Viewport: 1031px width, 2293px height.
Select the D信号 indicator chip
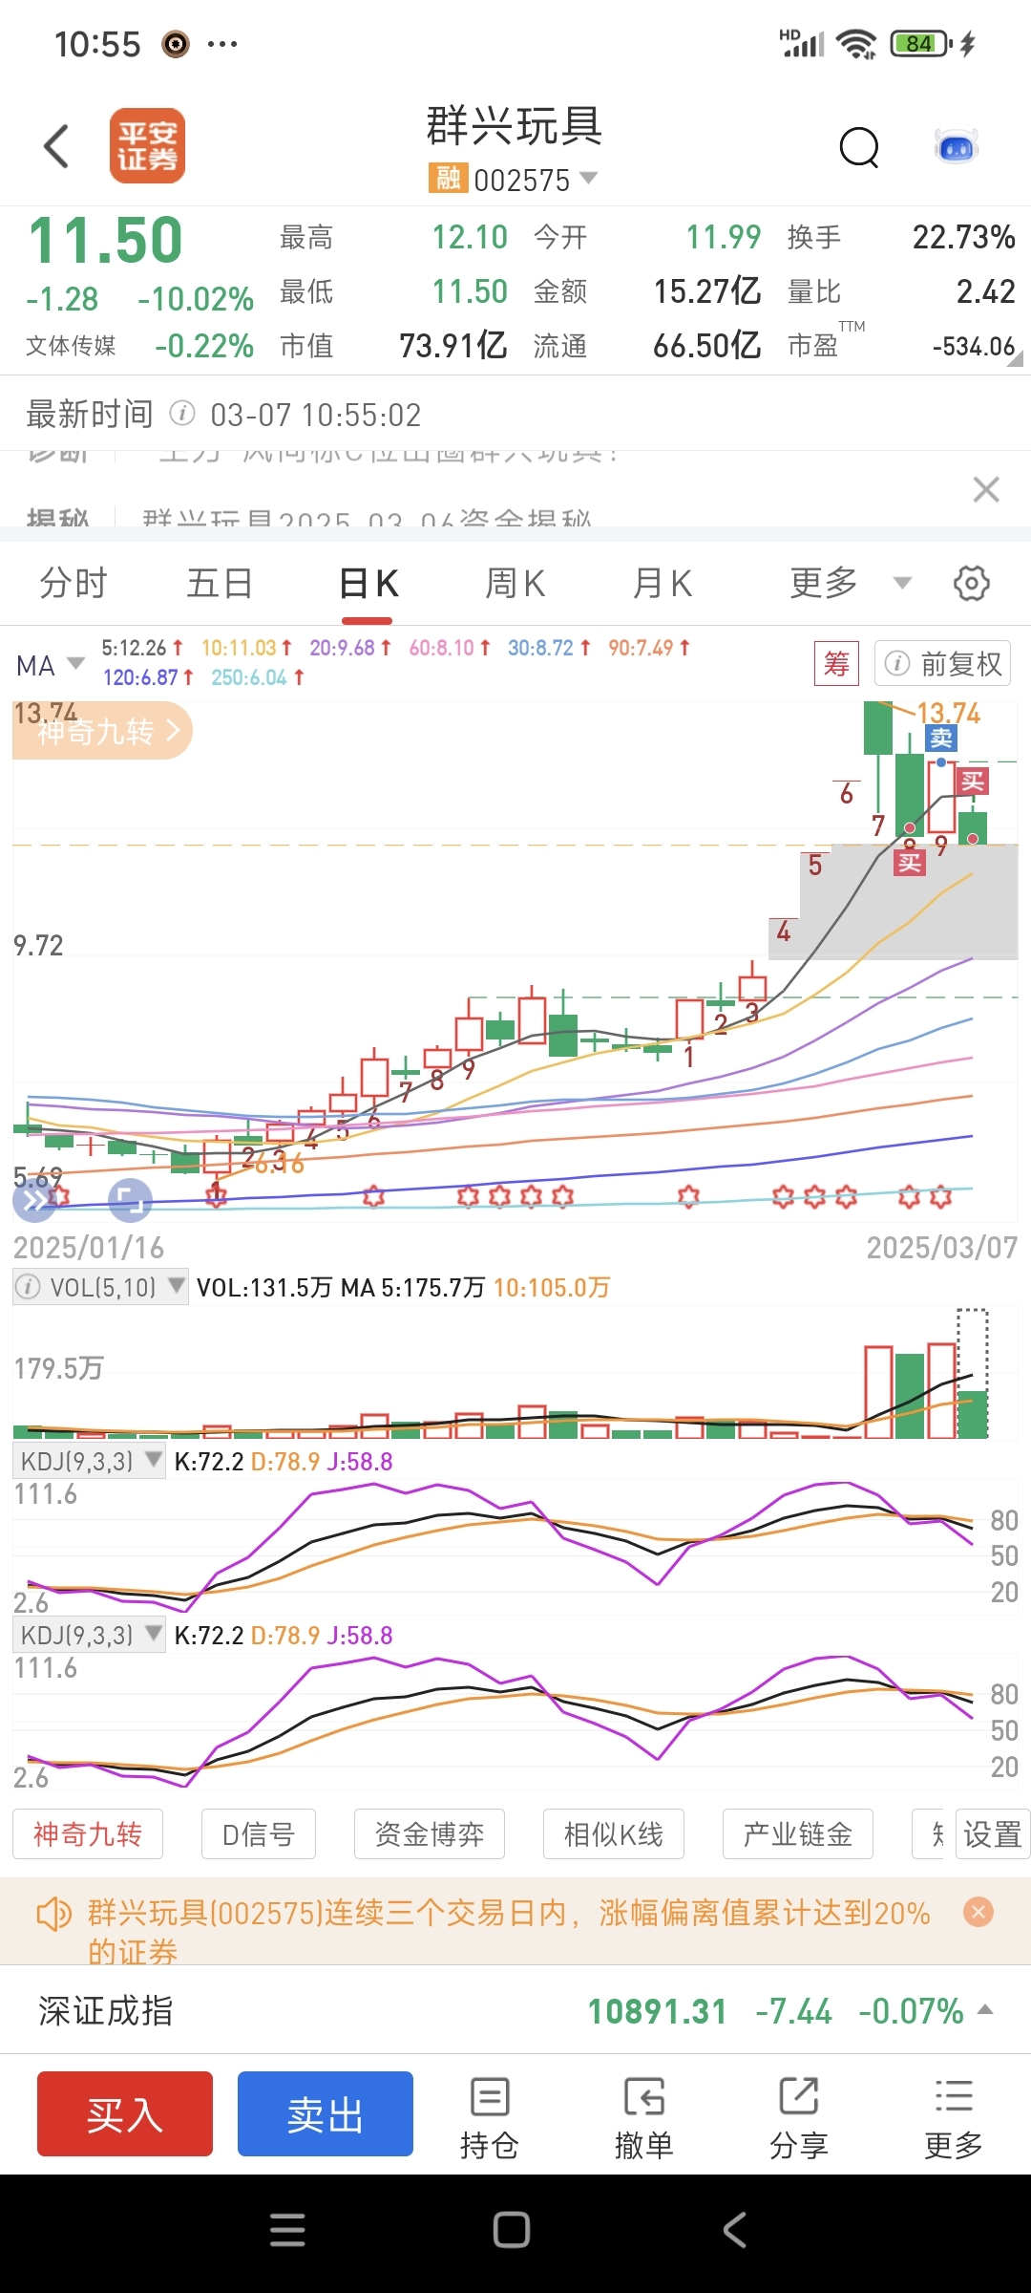coord(259,1833)
